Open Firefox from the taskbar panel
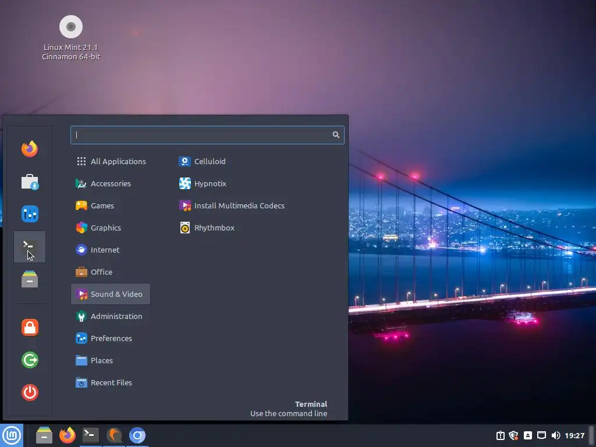Screen dimensions: 596x447 (x=68, y=435)
